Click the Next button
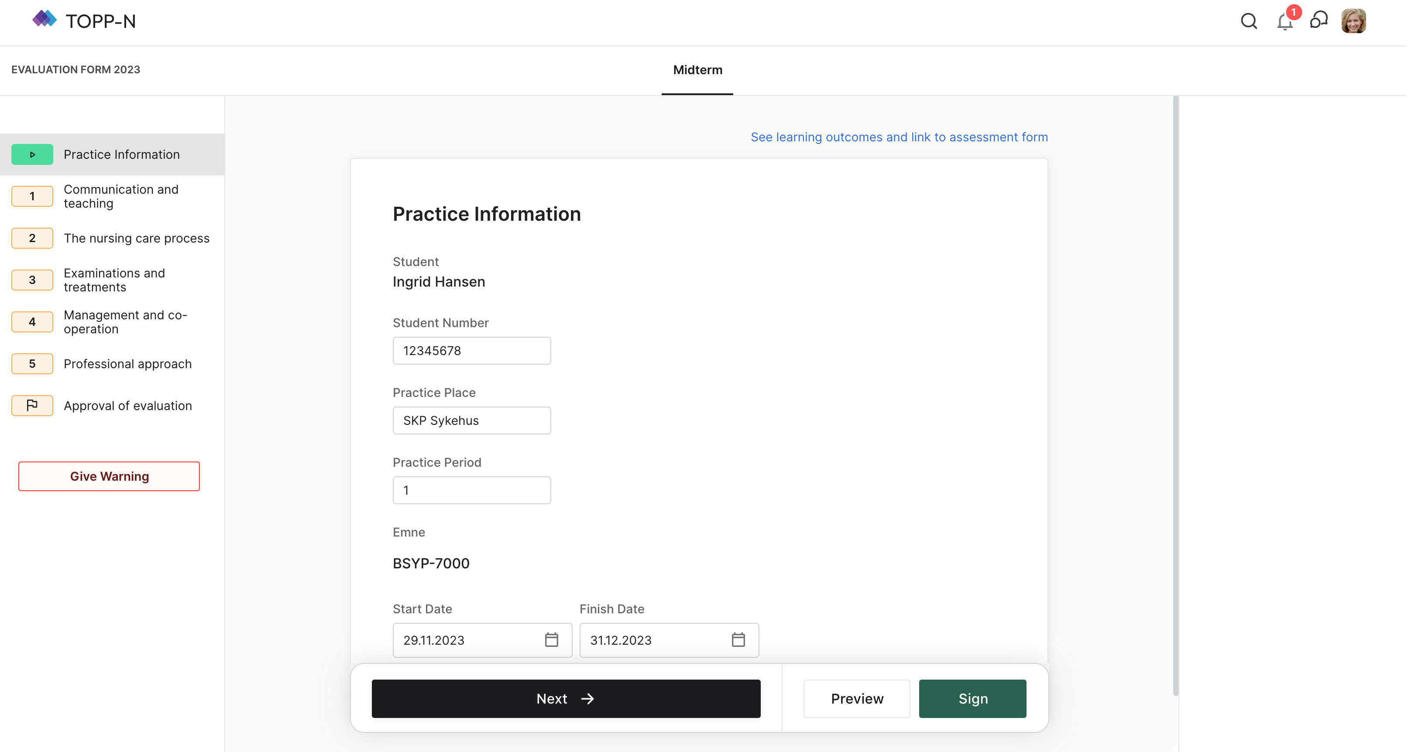The height and width of the screenshot is (752, 1408). [x=566, y=698]
